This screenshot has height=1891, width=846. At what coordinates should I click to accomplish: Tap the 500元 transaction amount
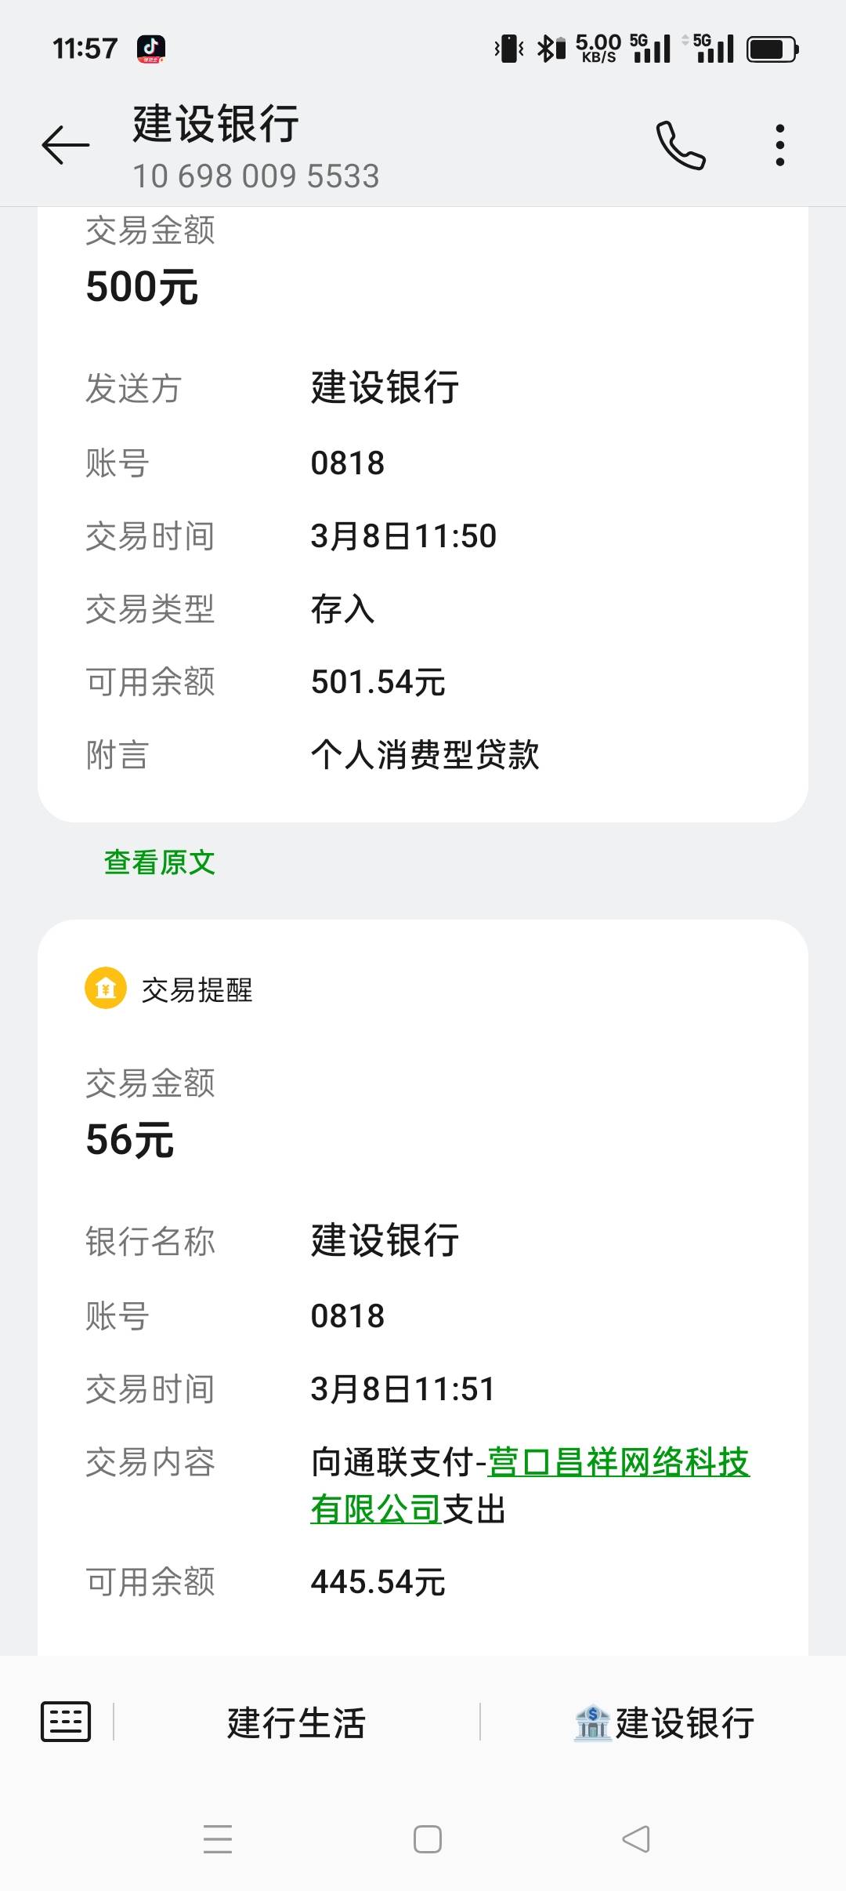142,287
